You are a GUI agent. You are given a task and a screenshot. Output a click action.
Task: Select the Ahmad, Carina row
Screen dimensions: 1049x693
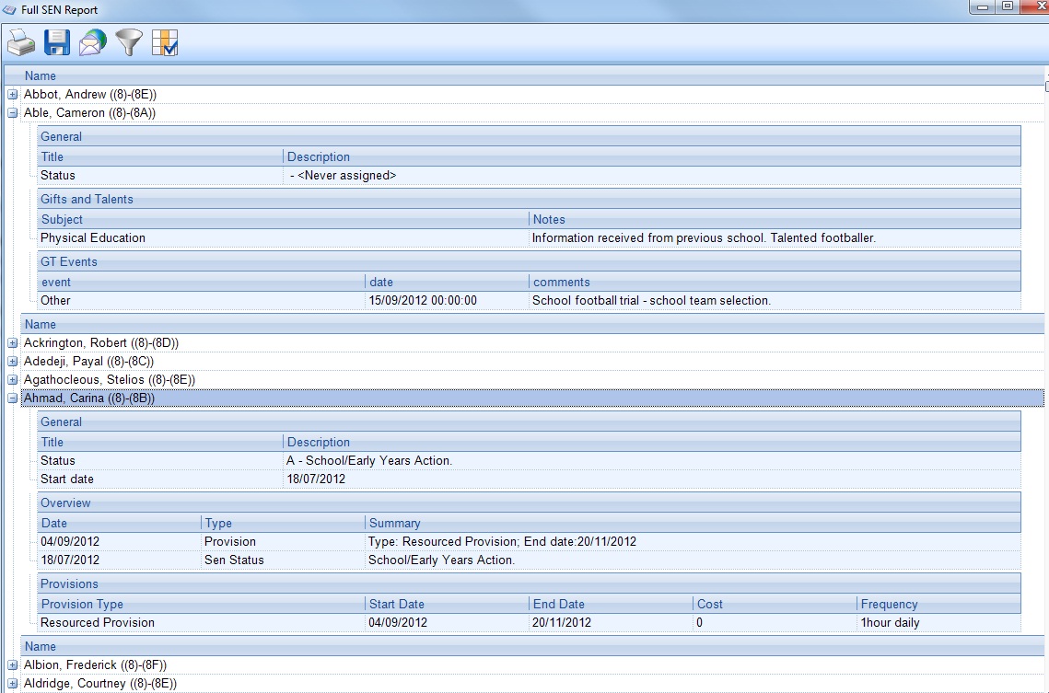tap(532, 398)
